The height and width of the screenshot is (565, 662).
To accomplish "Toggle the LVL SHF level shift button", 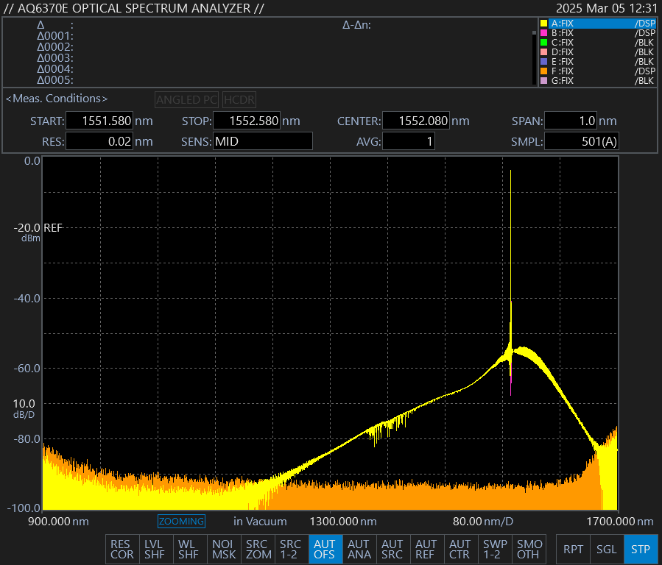I will tap(155, 549).
